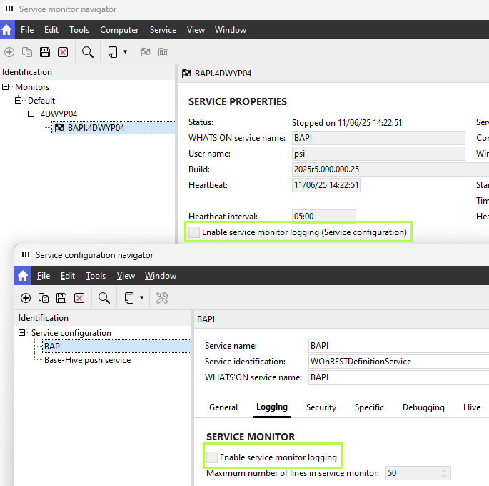Click the Save icon in Service configuration toolbar
489x486 pixels.
tap(61, 298)
